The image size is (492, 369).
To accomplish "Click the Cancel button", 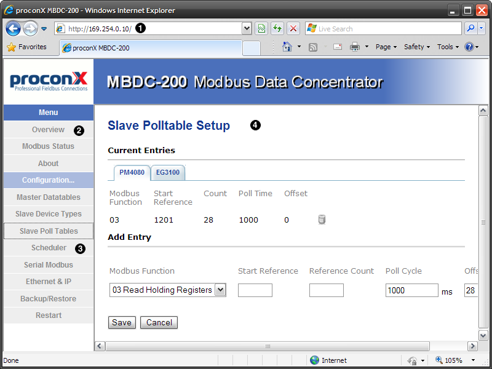I will 159,322.
